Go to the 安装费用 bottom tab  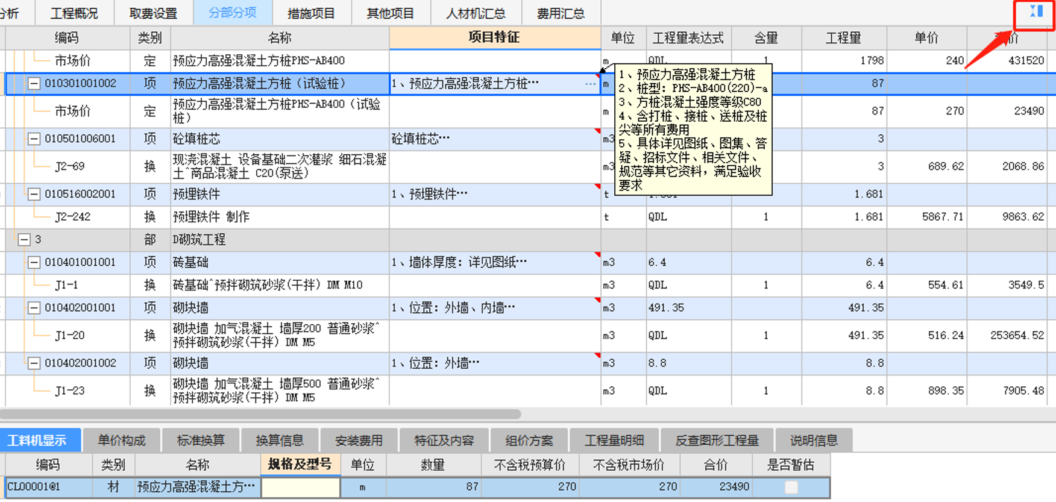[x=359, y=441]
